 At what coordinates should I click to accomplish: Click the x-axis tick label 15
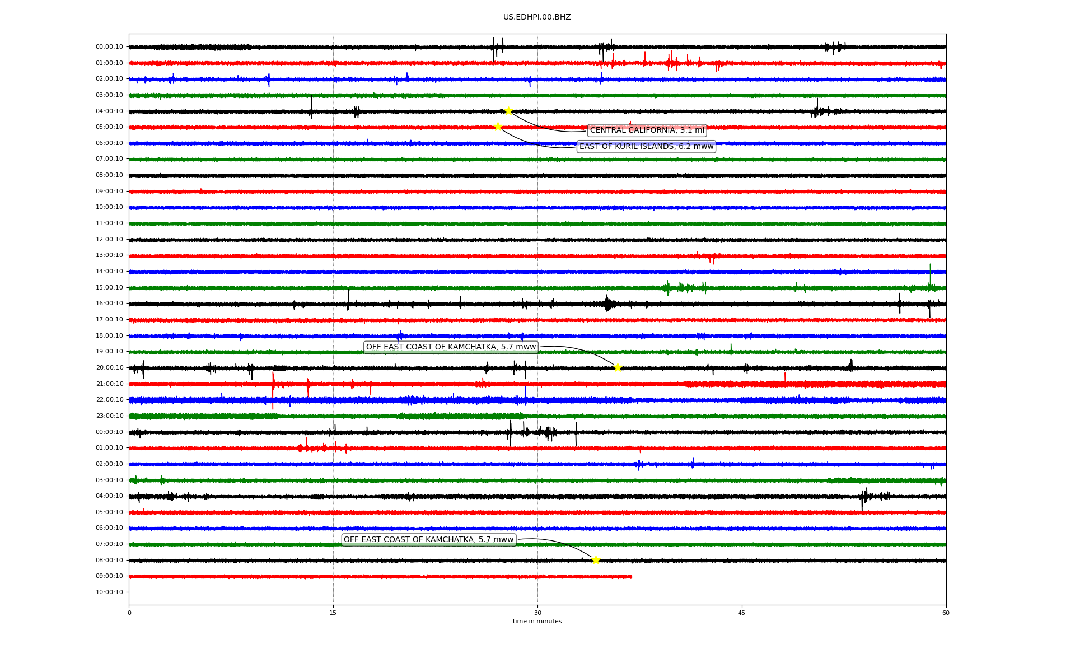point(333,613)
